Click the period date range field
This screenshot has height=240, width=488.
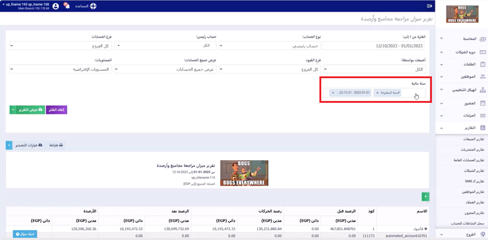point(373,46)
